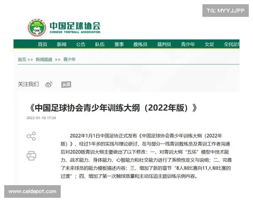
Task: Select 裁判员 in the navigation bar
Action: [164, 44]
